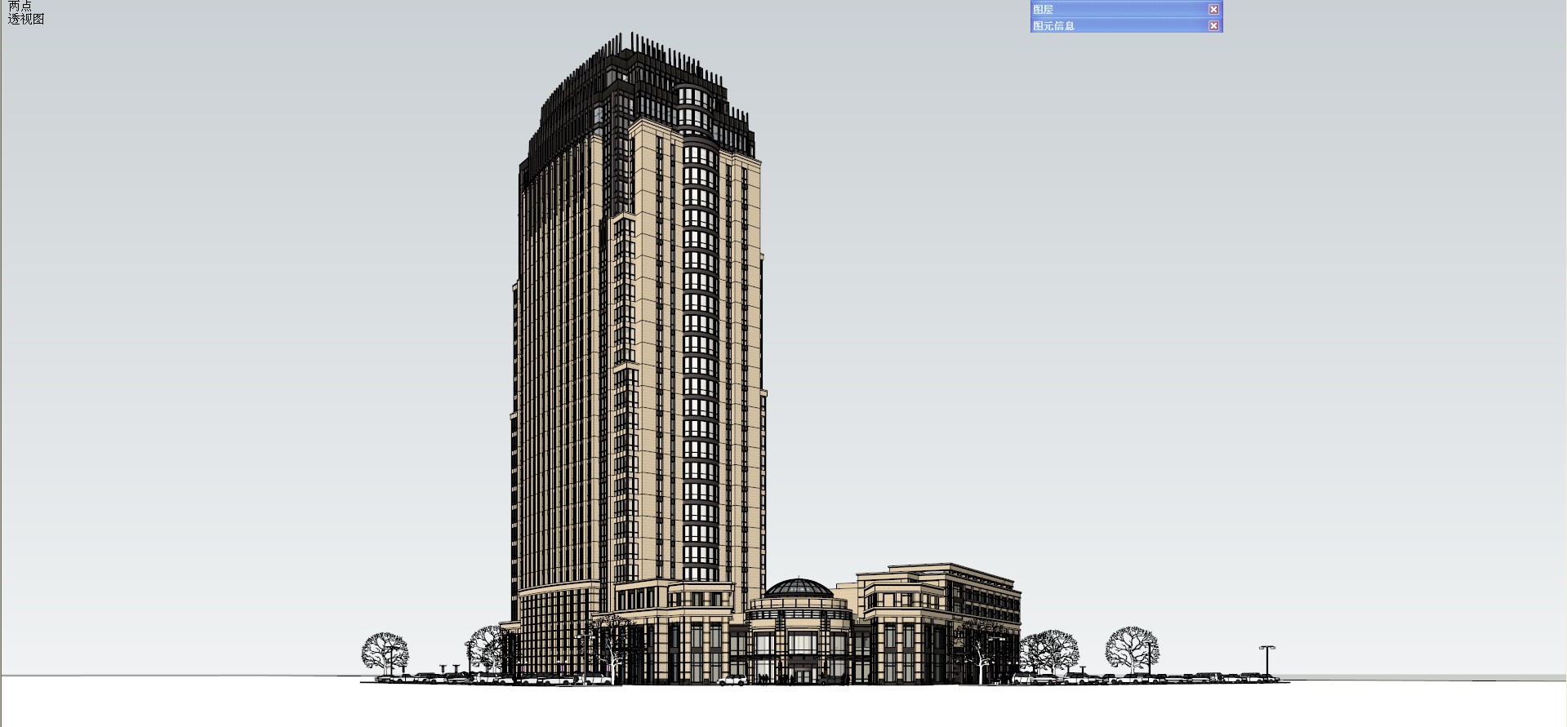Click the white ground below the horizon
This screenshot has height=727, width=1567.
click(x=784, y=706)
